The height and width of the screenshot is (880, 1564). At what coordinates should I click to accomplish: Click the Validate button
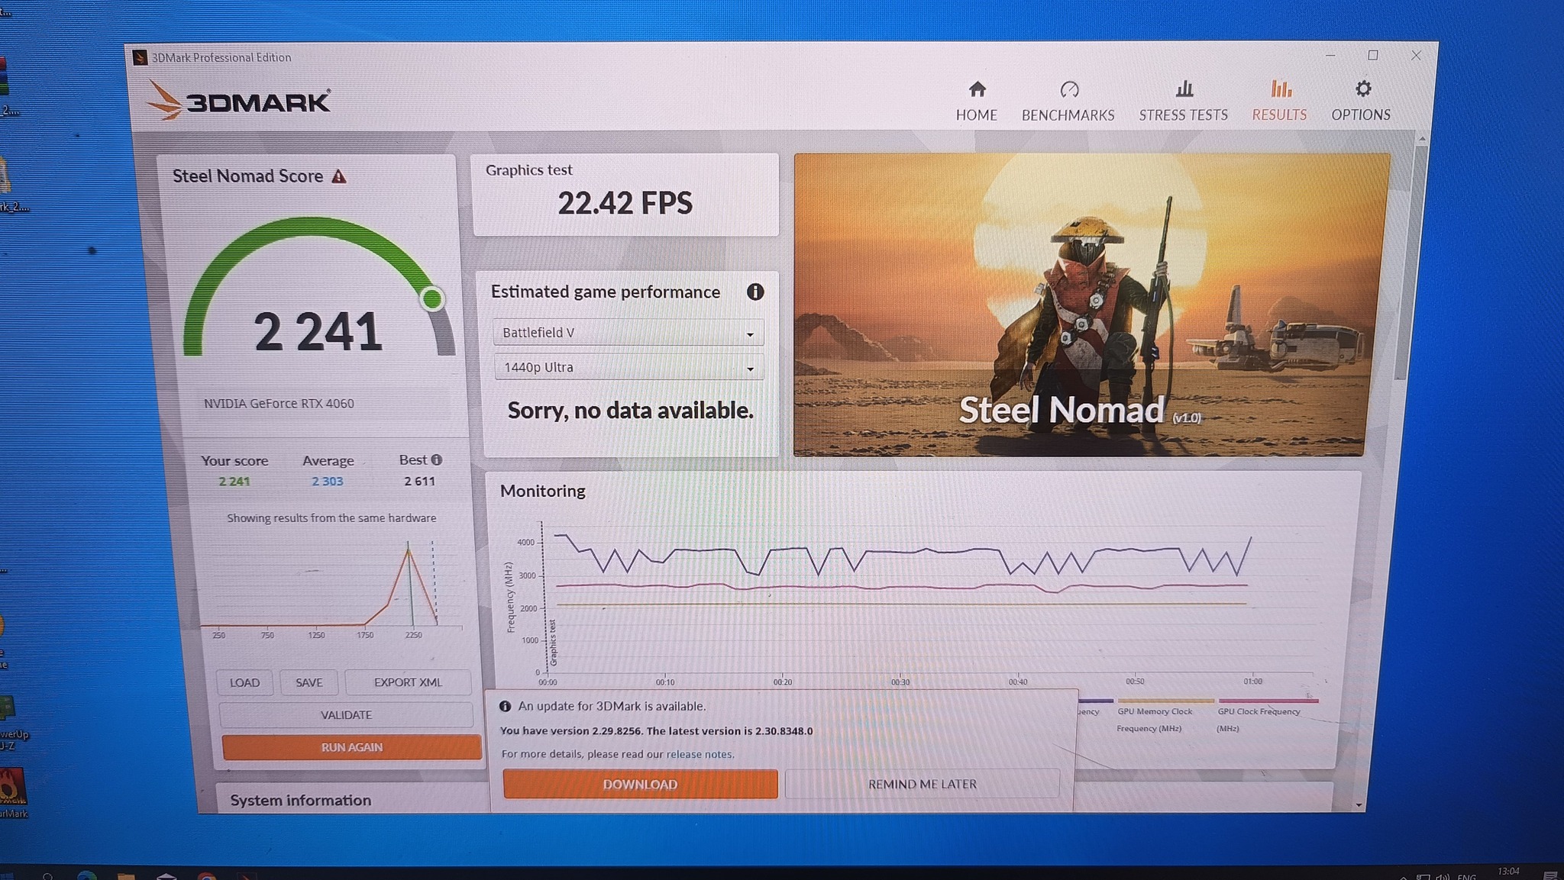346,715
